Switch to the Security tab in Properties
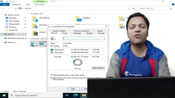 (x=101, y=33)
